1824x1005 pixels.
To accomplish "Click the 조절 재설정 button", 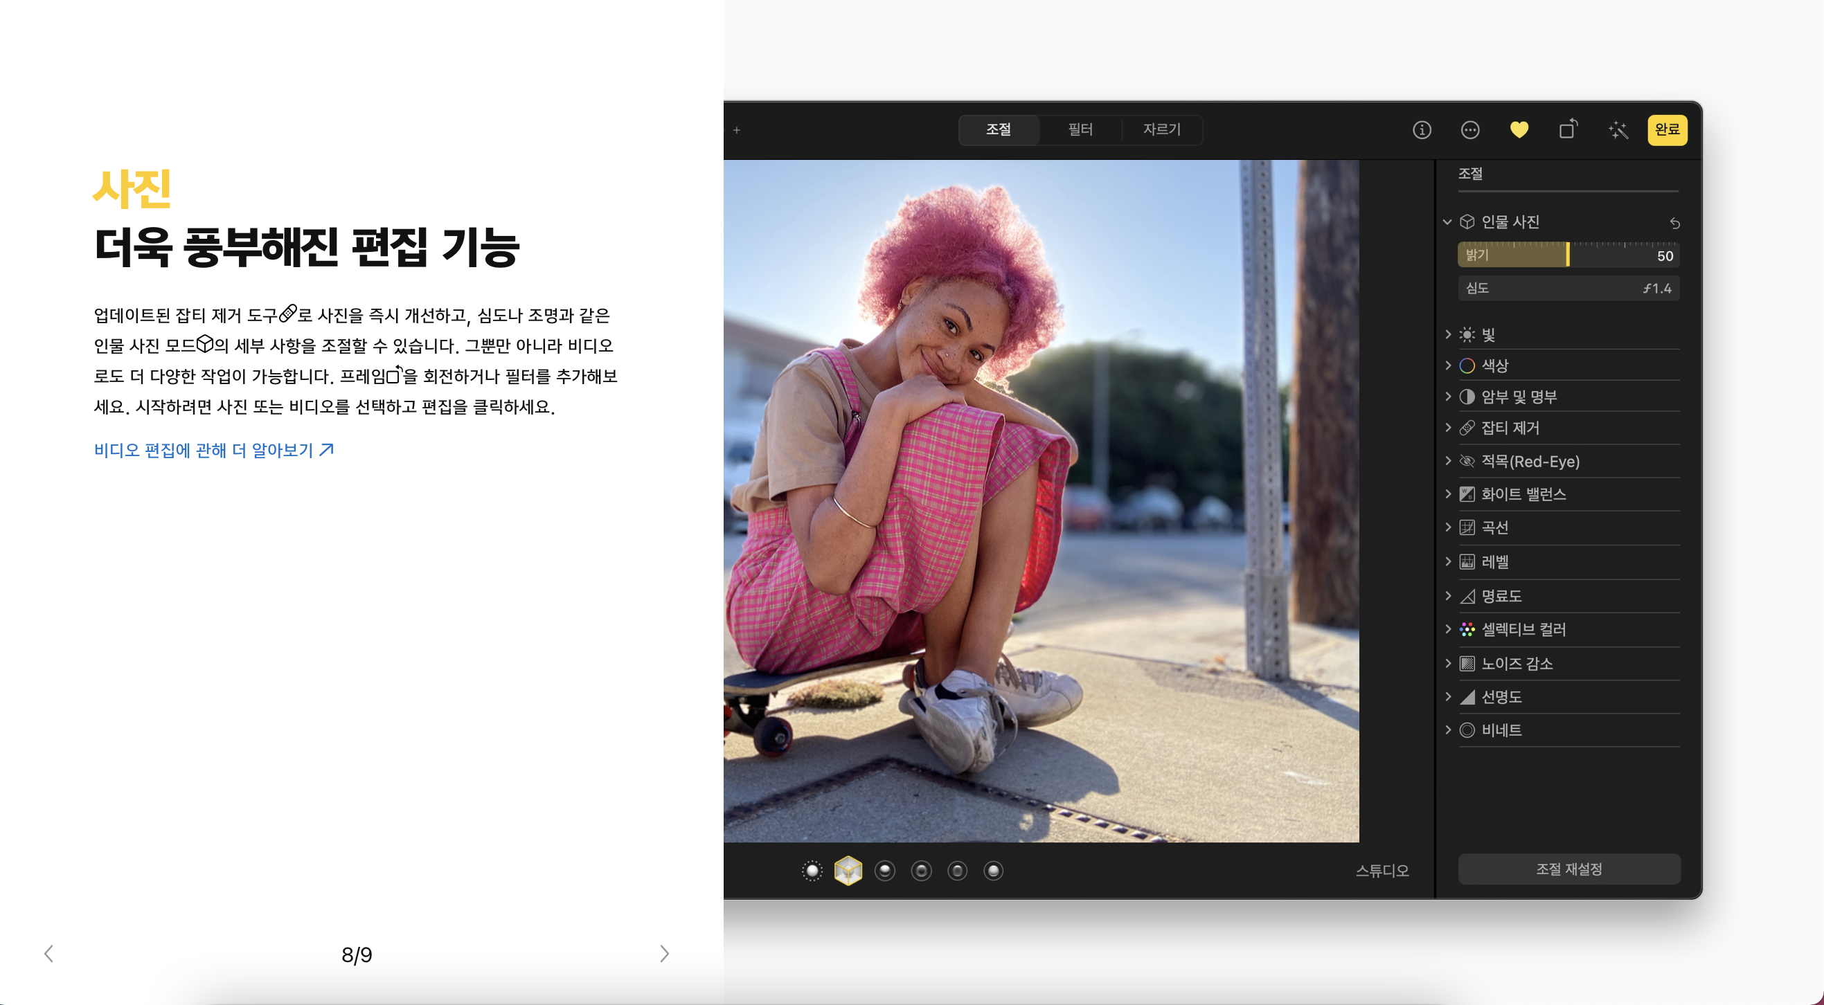I will coord(1568,869).
